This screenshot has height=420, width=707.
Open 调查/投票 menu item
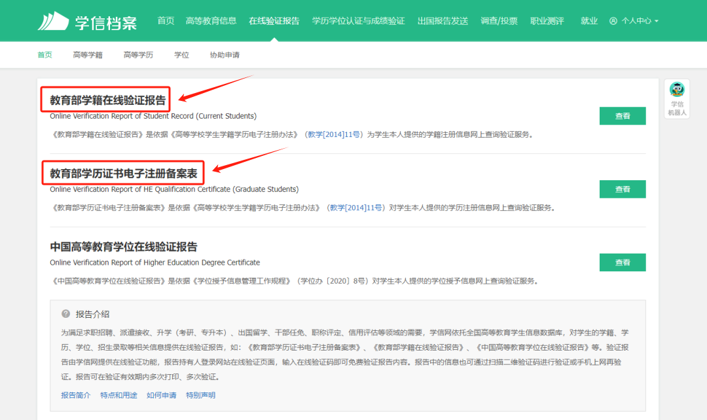499,21
